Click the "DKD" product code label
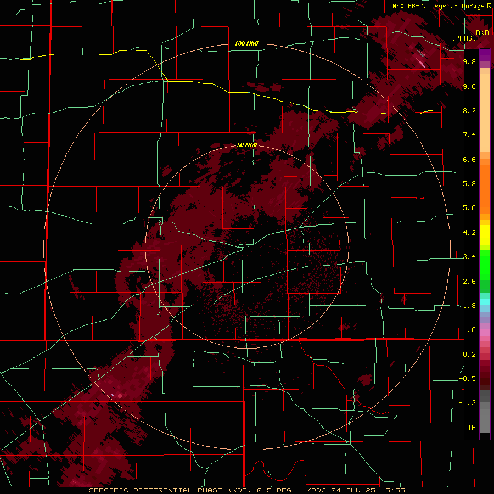Screen dimensions: 494x494 pos(482,33)
